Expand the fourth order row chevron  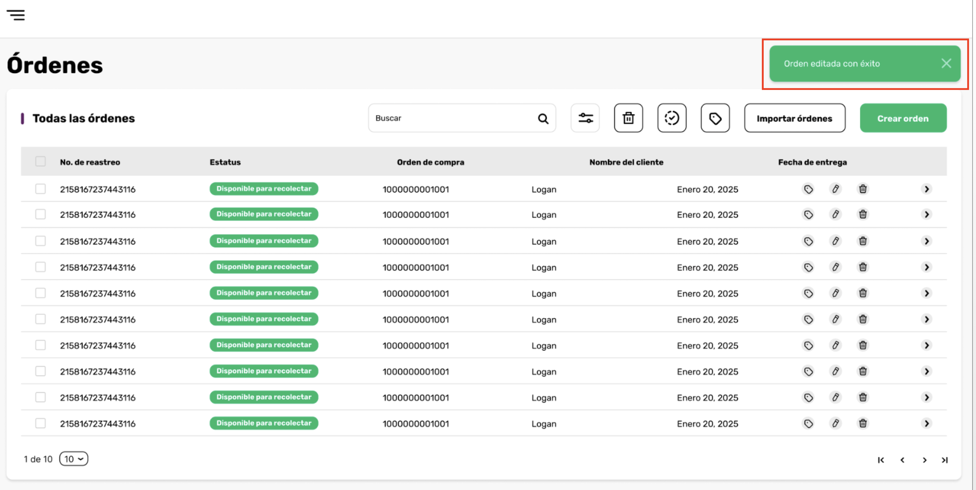(927, 267)
